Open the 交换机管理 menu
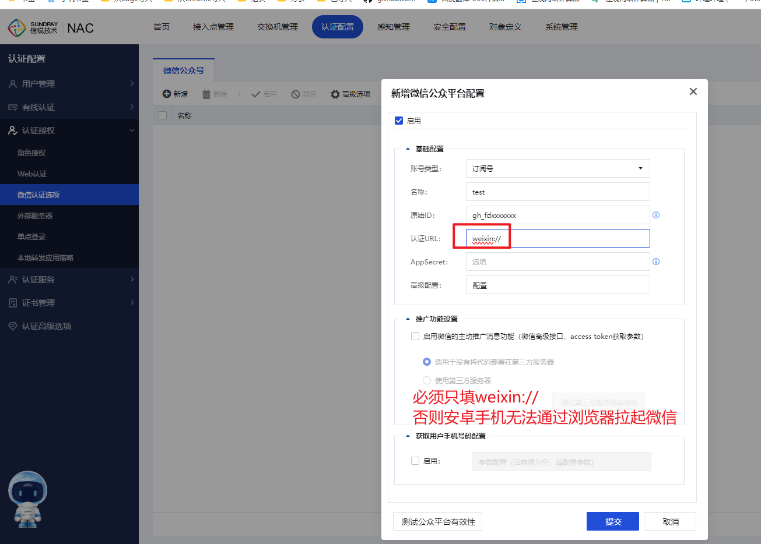The image size is (761, 544). click(278, 27)
